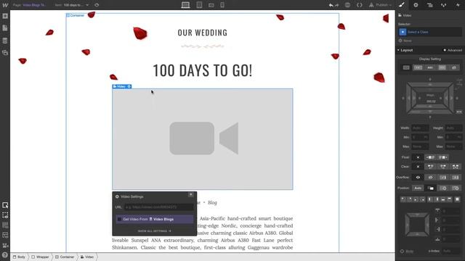Open the Assets panel
This screenshot has height=261, width=465.
(x=5, y=53)
